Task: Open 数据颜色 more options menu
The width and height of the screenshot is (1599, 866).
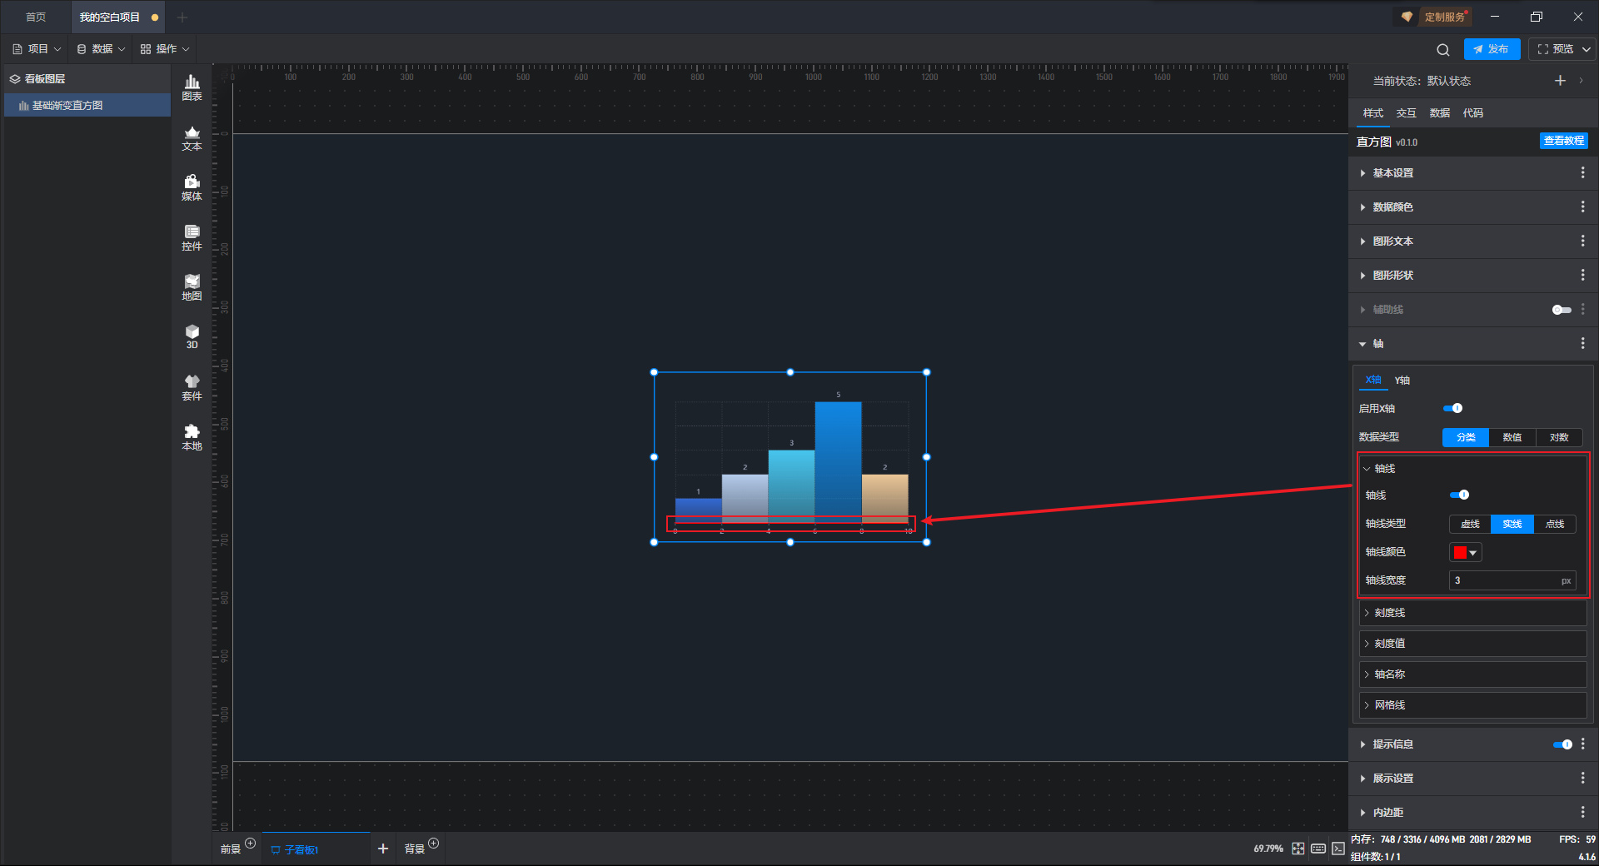Action: coord(1582,207)
